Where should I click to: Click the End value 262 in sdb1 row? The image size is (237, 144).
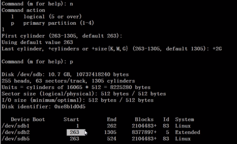pyautogui.click(x=112, y=126)
